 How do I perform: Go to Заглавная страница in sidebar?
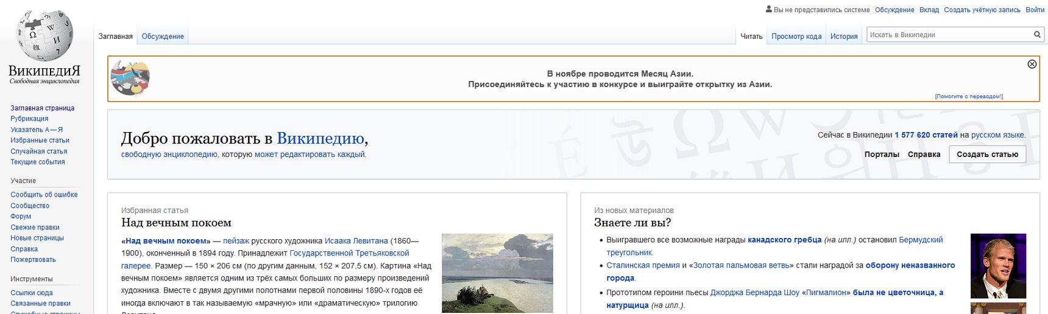coord(42,108)
